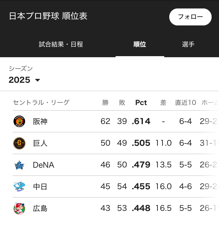Viewport: 219px width, 227px height.
Task: Go to the 中日 team page
Action: click(40, 187)
